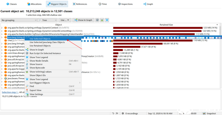Choose Use Retained Objects

[53, 46]
